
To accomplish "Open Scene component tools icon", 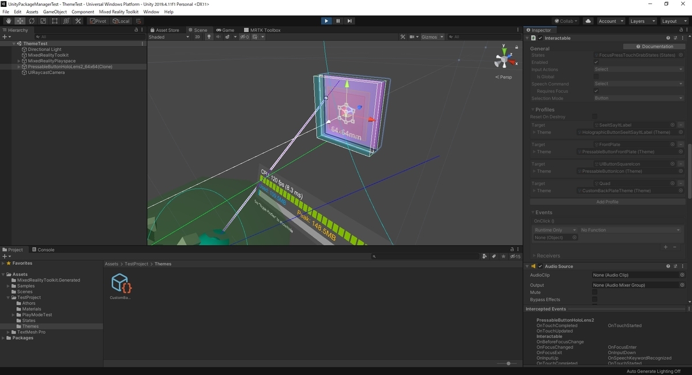I will [403, 37].
